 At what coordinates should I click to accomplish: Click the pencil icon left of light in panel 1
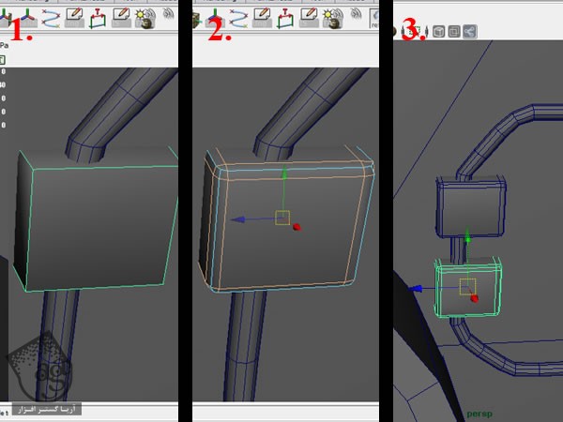(x=121, y=16)
